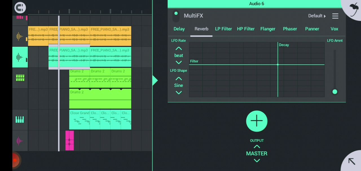This screenshot has height=171, width=361.
Task: Select the highlighted teal audio track icon
Action: 20,57
